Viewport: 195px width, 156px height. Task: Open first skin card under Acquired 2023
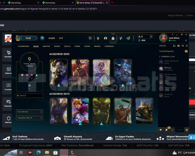[59, 73]
